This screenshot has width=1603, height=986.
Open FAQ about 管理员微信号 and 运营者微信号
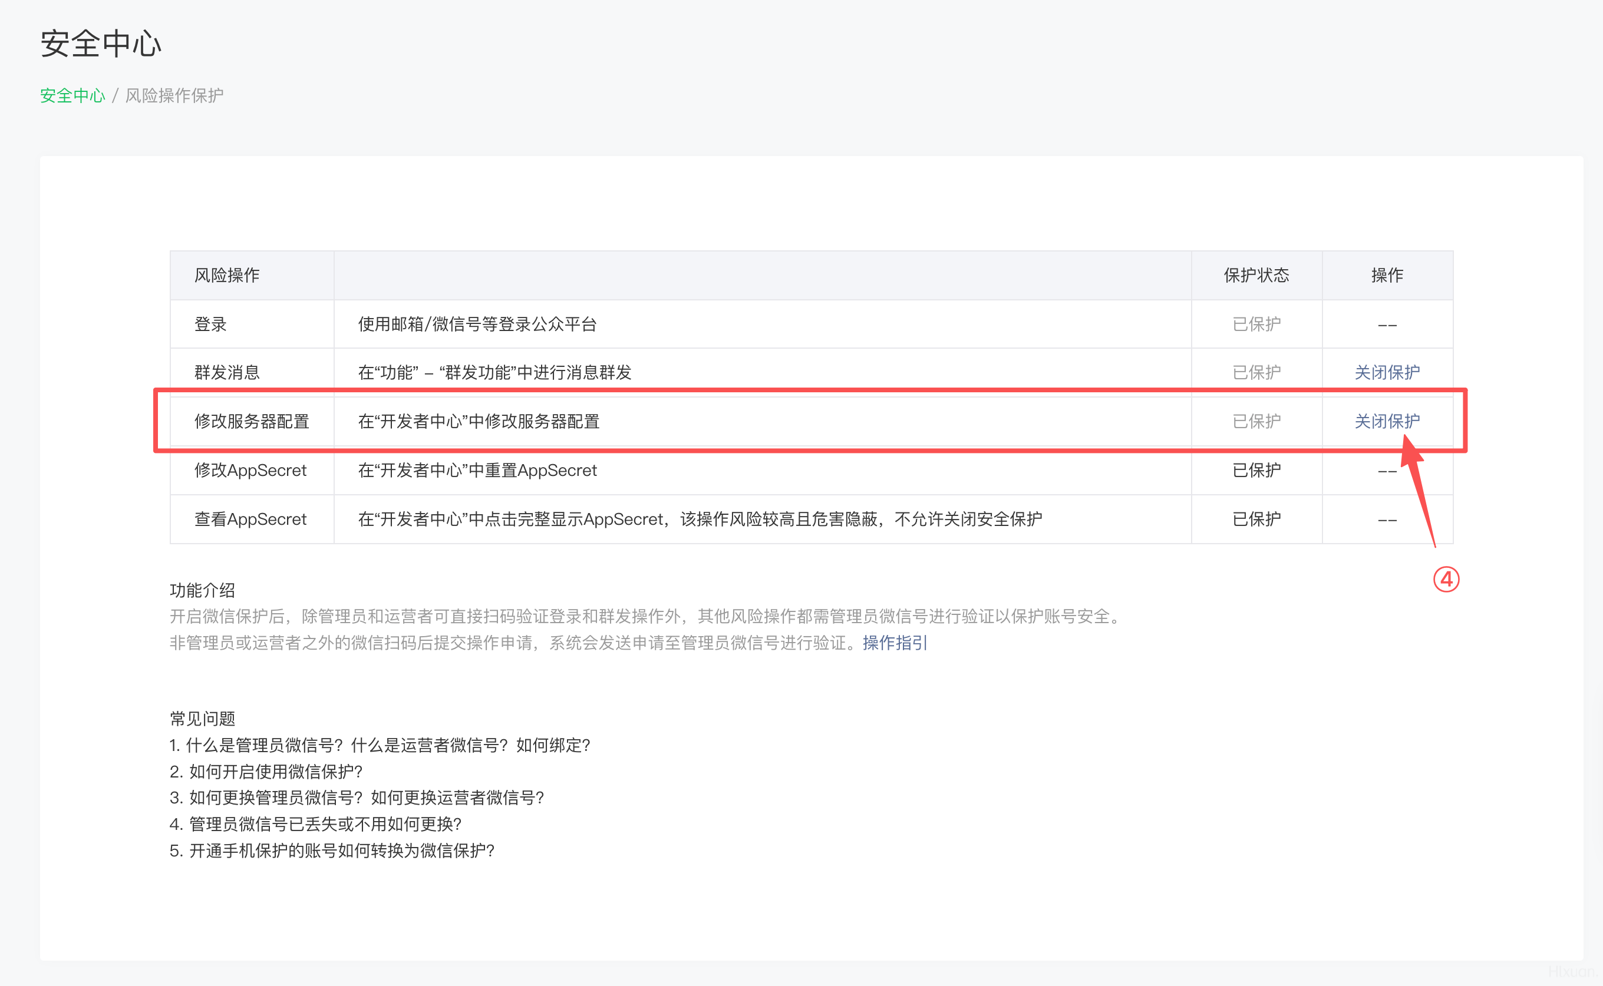click(380, 745)
